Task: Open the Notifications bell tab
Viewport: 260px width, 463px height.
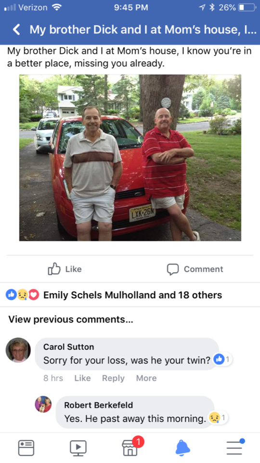Action: click(183, 448)
